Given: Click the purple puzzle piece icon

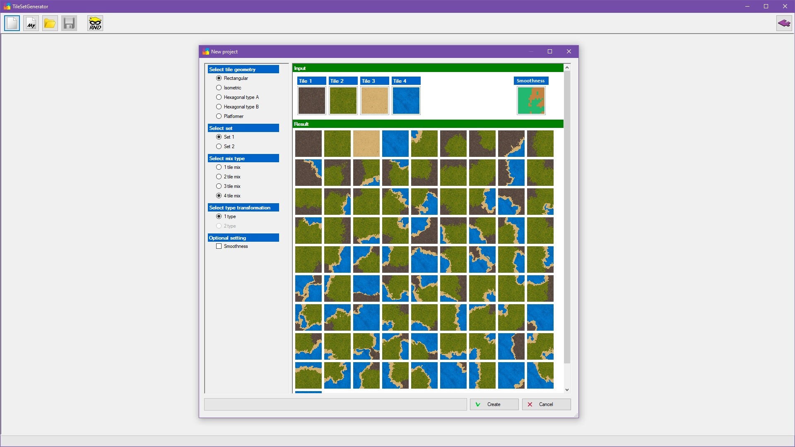Looking at the screenshot, I should 784,23.
